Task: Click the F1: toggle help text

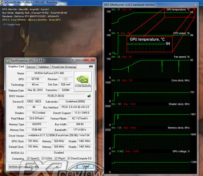Action: tap(11, 24)
